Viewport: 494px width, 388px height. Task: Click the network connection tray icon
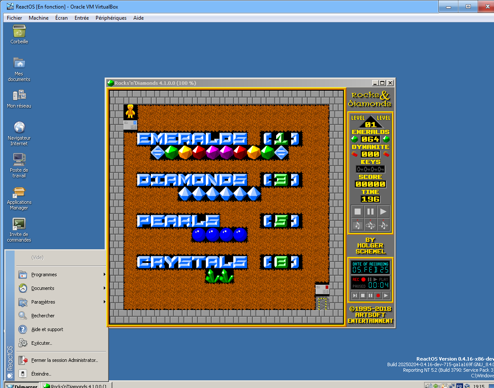452,386
